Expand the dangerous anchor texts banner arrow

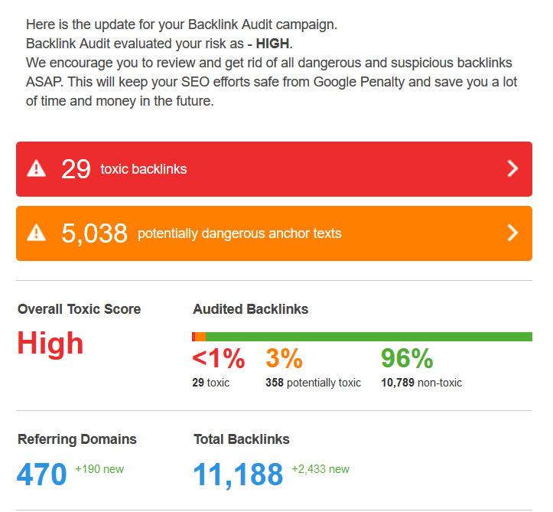point(512,233)
